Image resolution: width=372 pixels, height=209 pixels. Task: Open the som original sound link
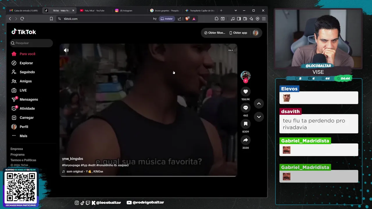83,172
